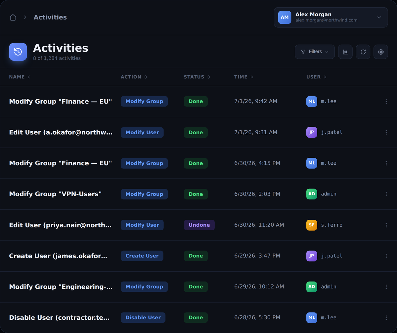397x333 pixels.
Task: Click JP avatar in 9:31 AM row
Action: click(312, 132)
